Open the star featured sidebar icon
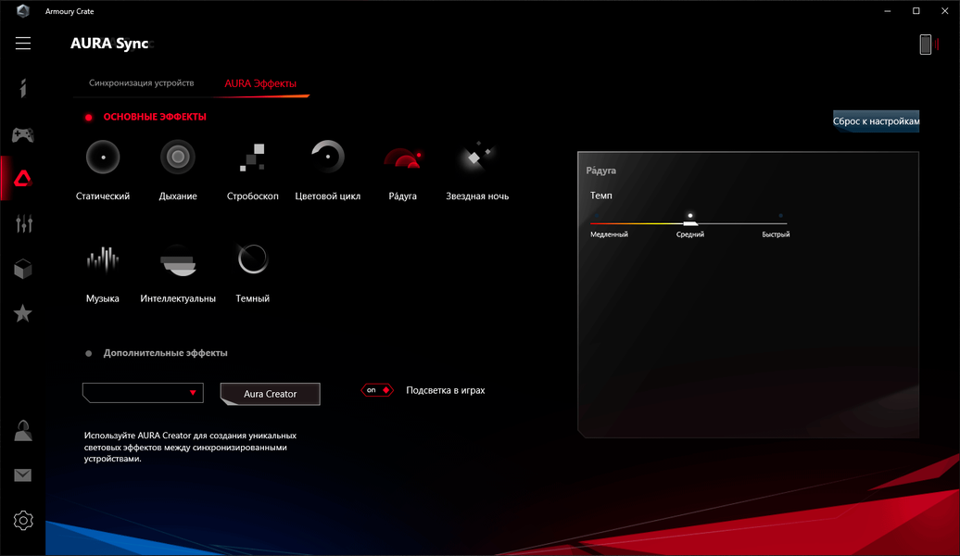The image size is (960, 556). (23, 313)
